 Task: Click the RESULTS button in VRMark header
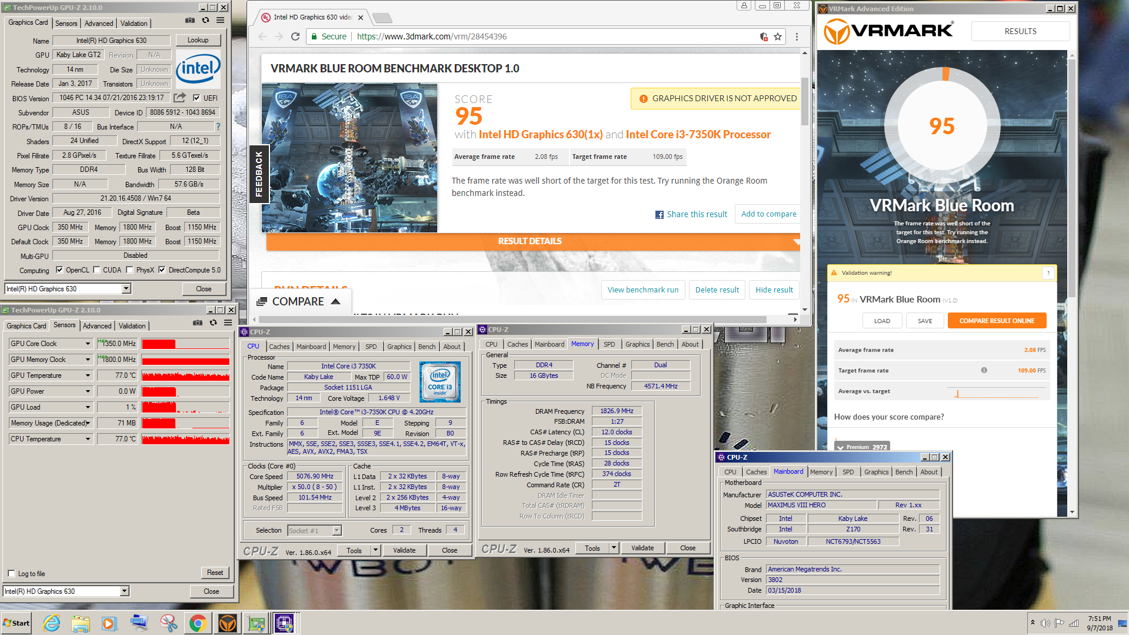[x=1020, y=32]
